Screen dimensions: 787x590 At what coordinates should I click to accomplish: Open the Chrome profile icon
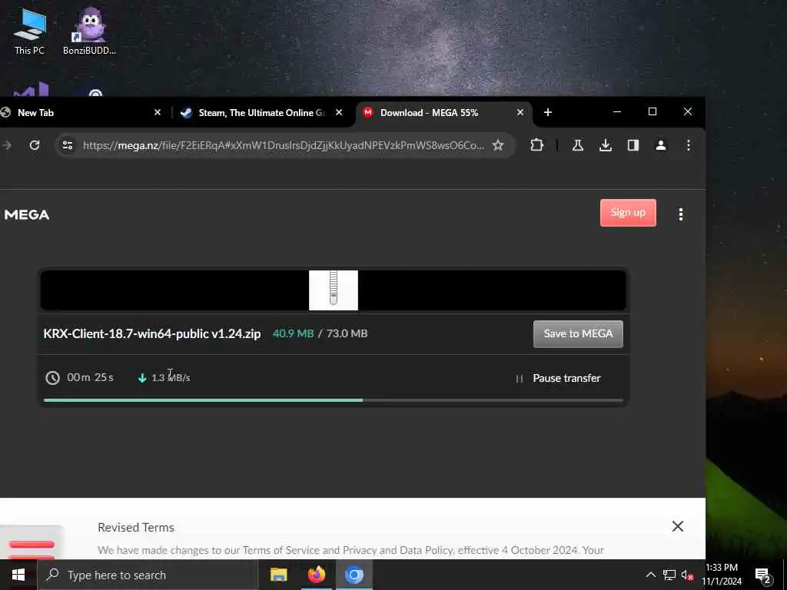(x=660, y=145)
